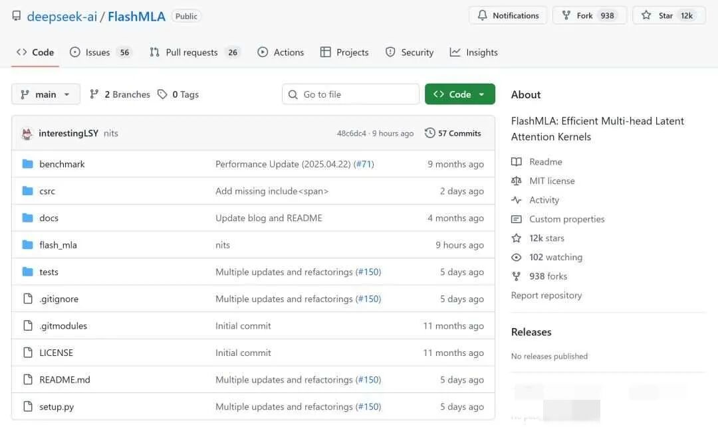This screenshot has width=718, height=427.
Task: Open the FlashMLA repository title link
Action: [x=136, y=17]
